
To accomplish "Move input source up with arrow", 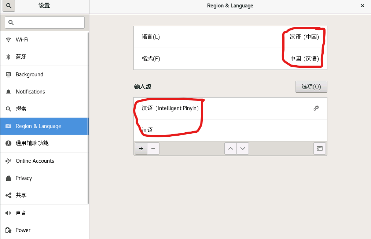I will point(231,148).
